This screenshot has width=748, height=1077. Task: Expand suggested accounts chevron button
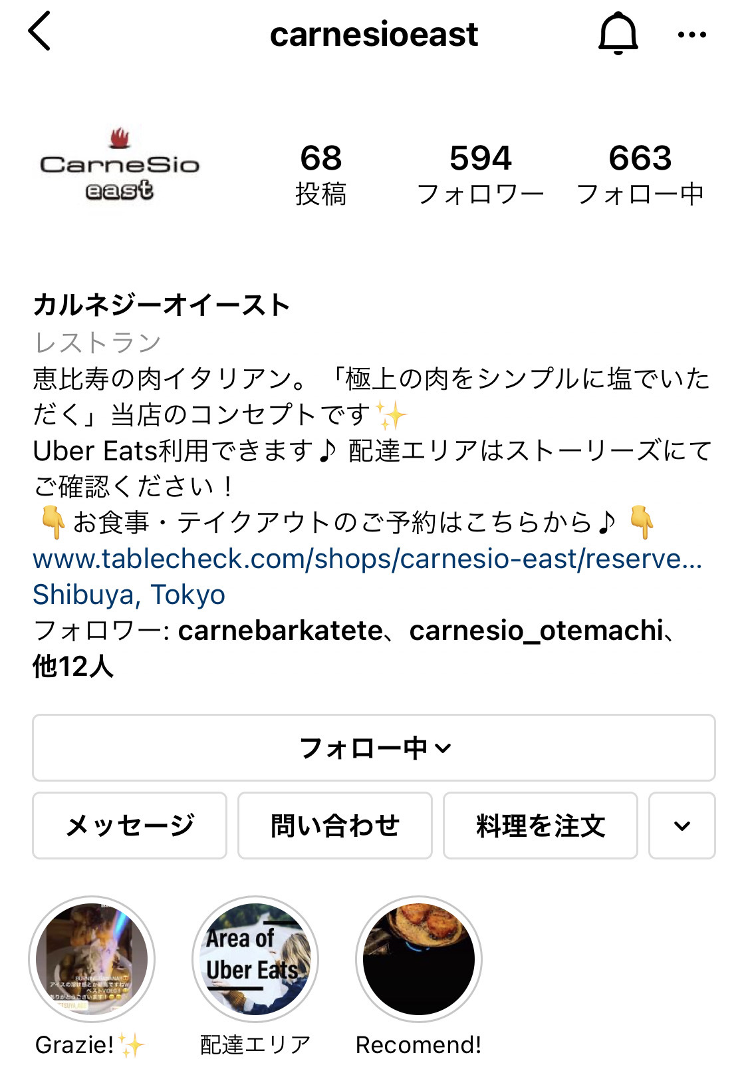[x=682, y=826]
